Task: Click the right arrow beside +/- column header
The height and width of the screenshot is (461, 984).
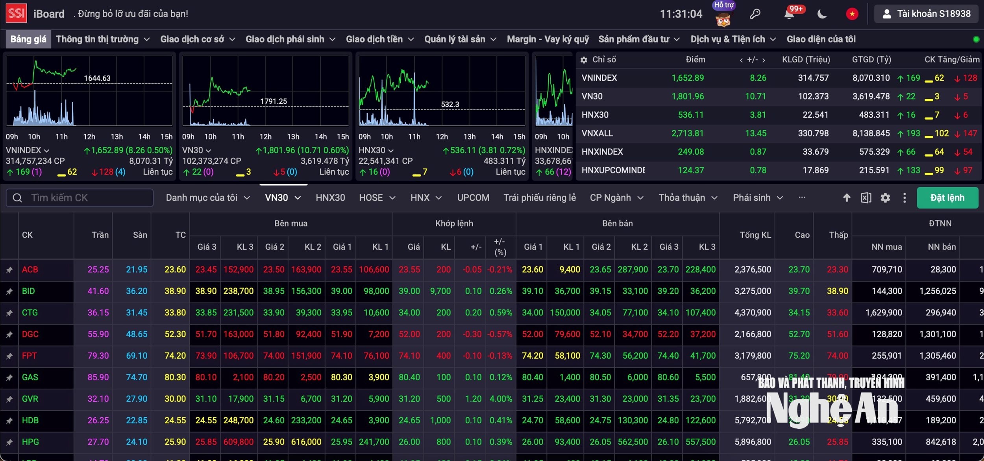Action: 764,60
